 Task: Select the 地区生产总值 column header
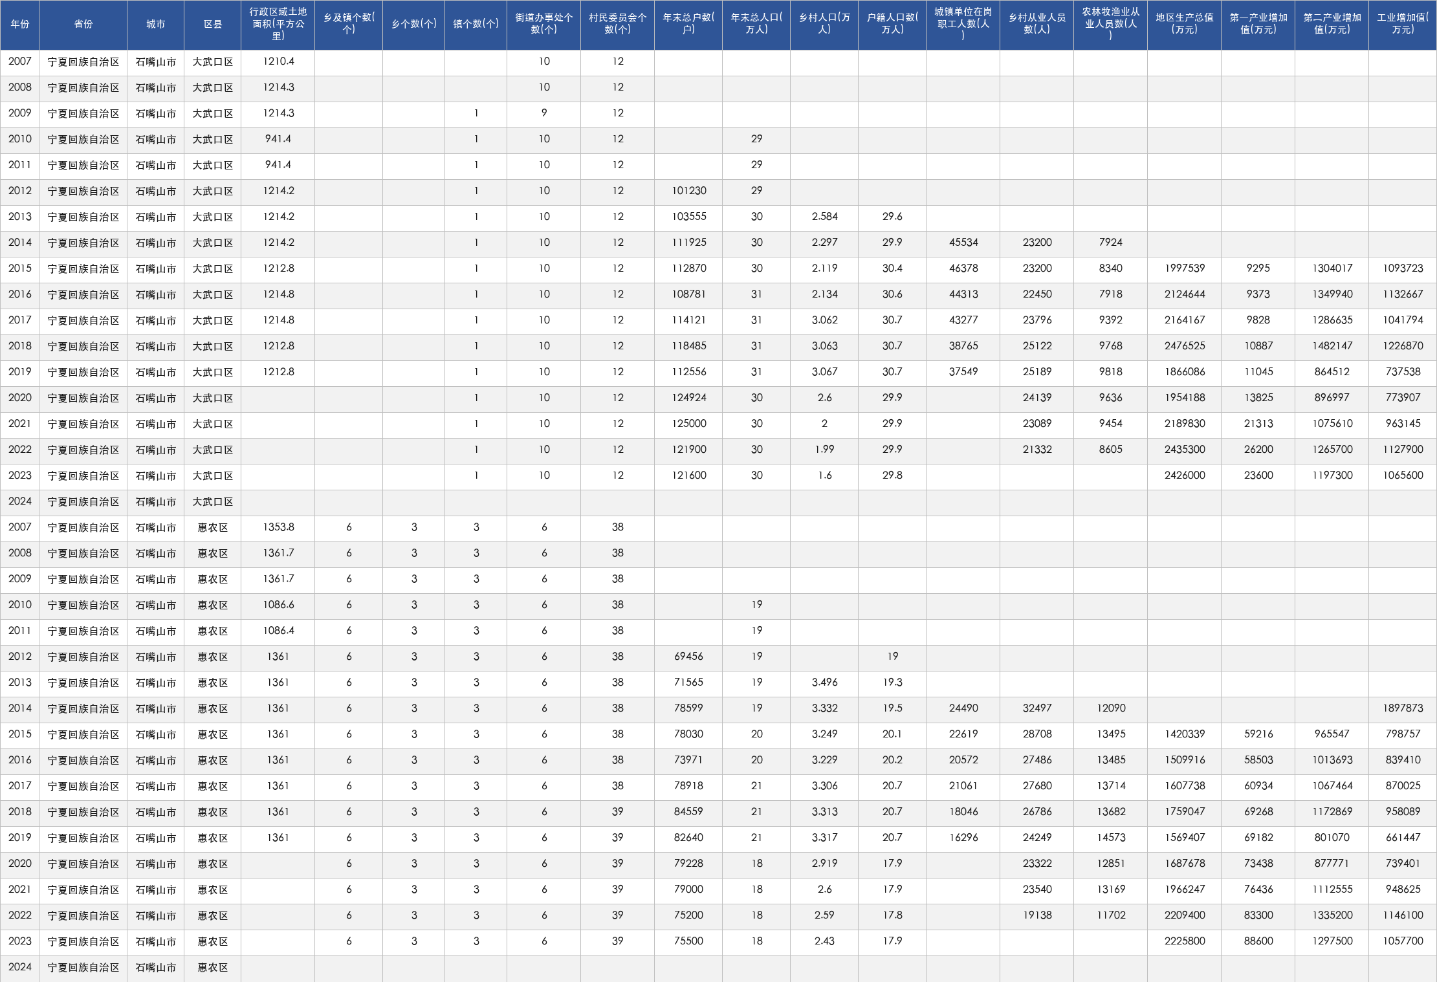coord(1185,25)
